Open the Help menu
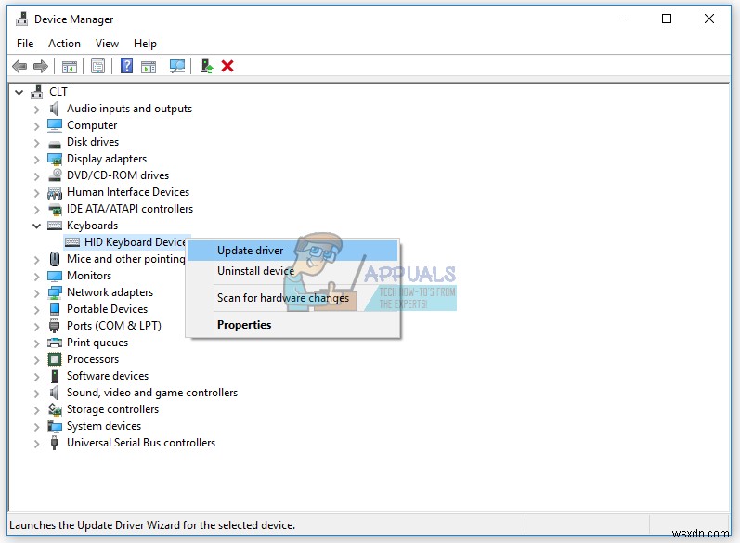The image size is (740, 543). tap(145, 44)
